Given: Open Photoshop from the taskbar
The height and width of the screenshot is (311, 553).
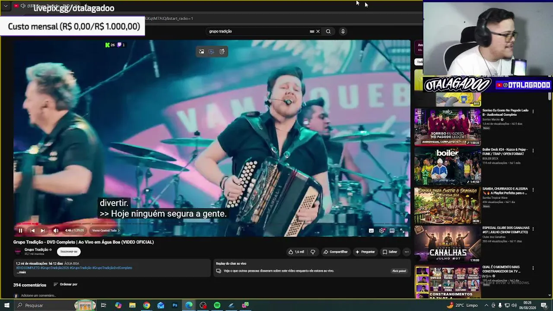Looking at the screenshot, I should click(x=175, y=305).
